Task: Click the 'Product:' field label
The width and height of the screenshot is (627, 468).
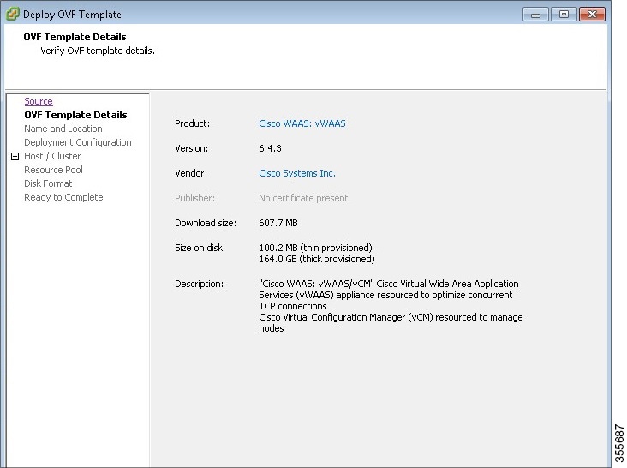Action: coord(192,123)
